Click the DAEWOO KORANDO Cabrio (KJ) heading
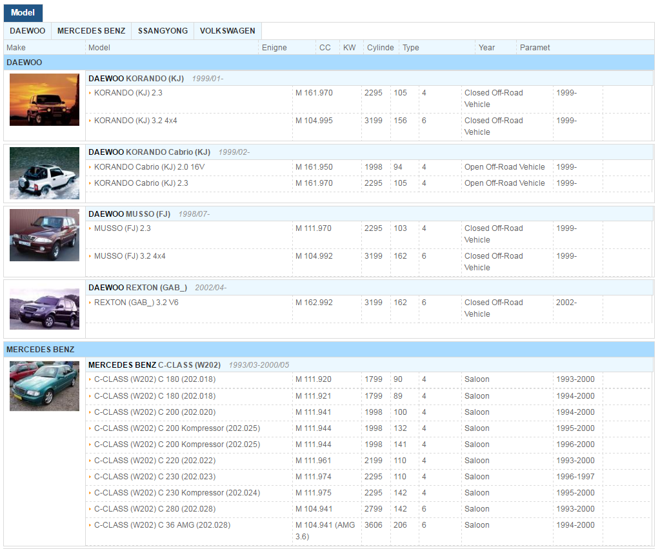Viewport: 660px width, 549px height. (150, 152)
